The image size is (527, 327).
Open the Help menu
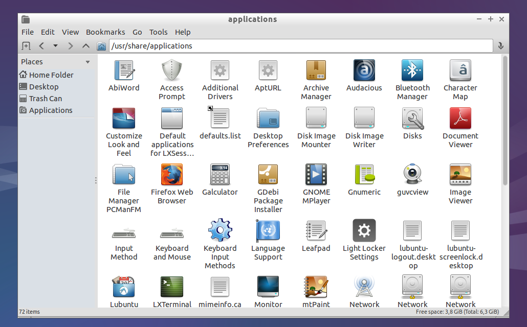(x=183, y=32)
